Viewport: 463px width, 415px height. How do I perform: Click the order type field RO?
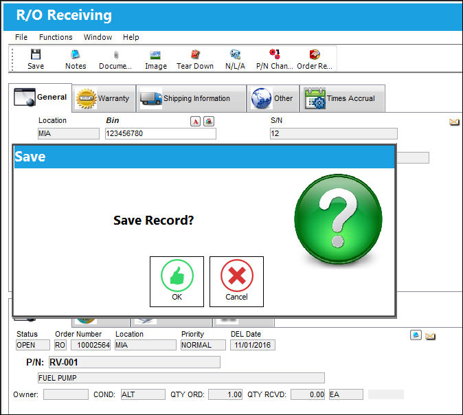(x=60, y=345)
